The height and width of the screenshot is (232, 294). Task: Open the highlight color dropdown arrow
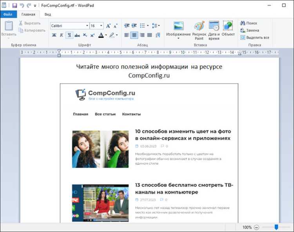point(117,35)
